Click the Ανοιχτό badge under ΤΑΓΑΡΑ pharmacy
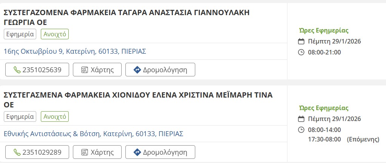 click(x=55, y=34)
